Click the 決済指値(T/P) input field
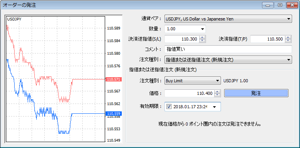 pyautogui.click(x=268, y=39)
